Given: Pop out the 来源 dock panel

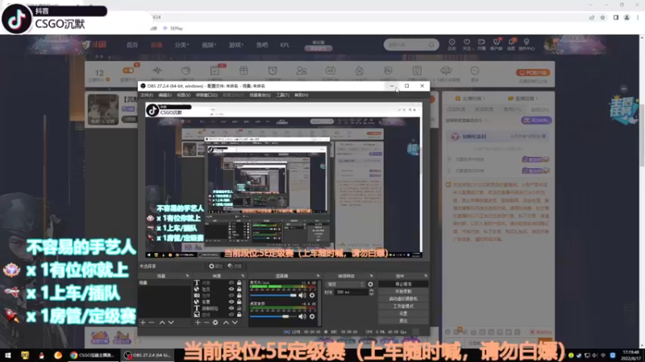Looking at the screenshot, I should point(243,276).
